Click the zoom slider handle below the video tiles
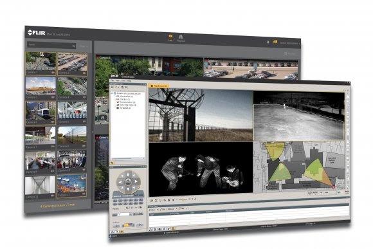 tap(184, 199)
